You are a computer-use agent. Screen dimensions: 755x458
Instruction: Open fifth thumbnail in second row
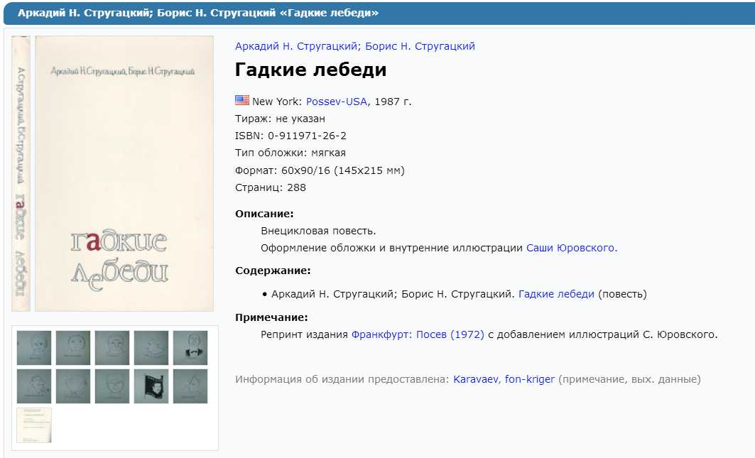(x=190, y=386)
